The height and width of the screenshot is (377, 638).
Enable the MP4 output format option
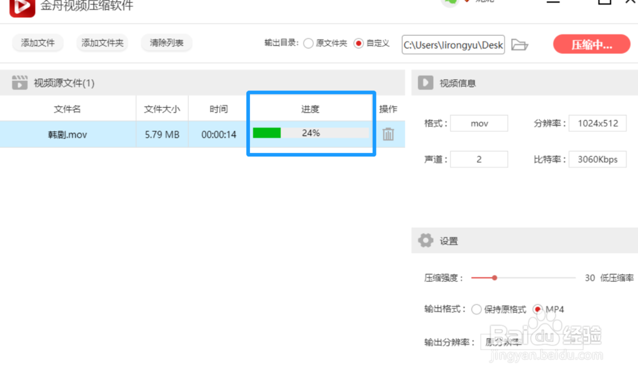[538, 309]
